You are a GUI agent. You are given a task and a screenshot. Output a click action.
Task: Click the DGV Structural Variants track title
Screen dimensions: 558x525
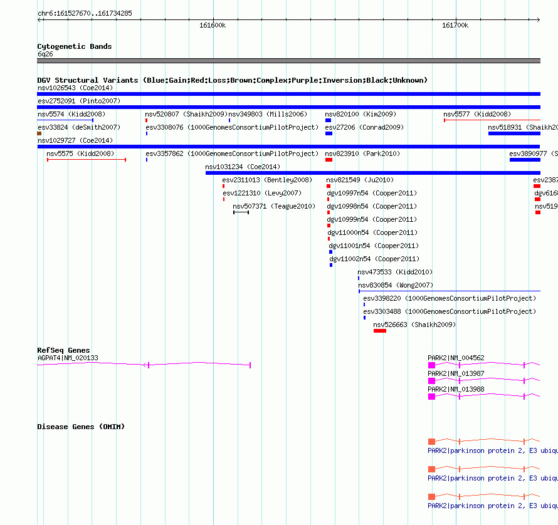tap(232, 80)
